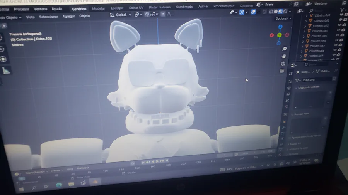Screen dimensions: 348x195
Task: Open the Modifiers wrench properties tab
Action: [284, 128]
